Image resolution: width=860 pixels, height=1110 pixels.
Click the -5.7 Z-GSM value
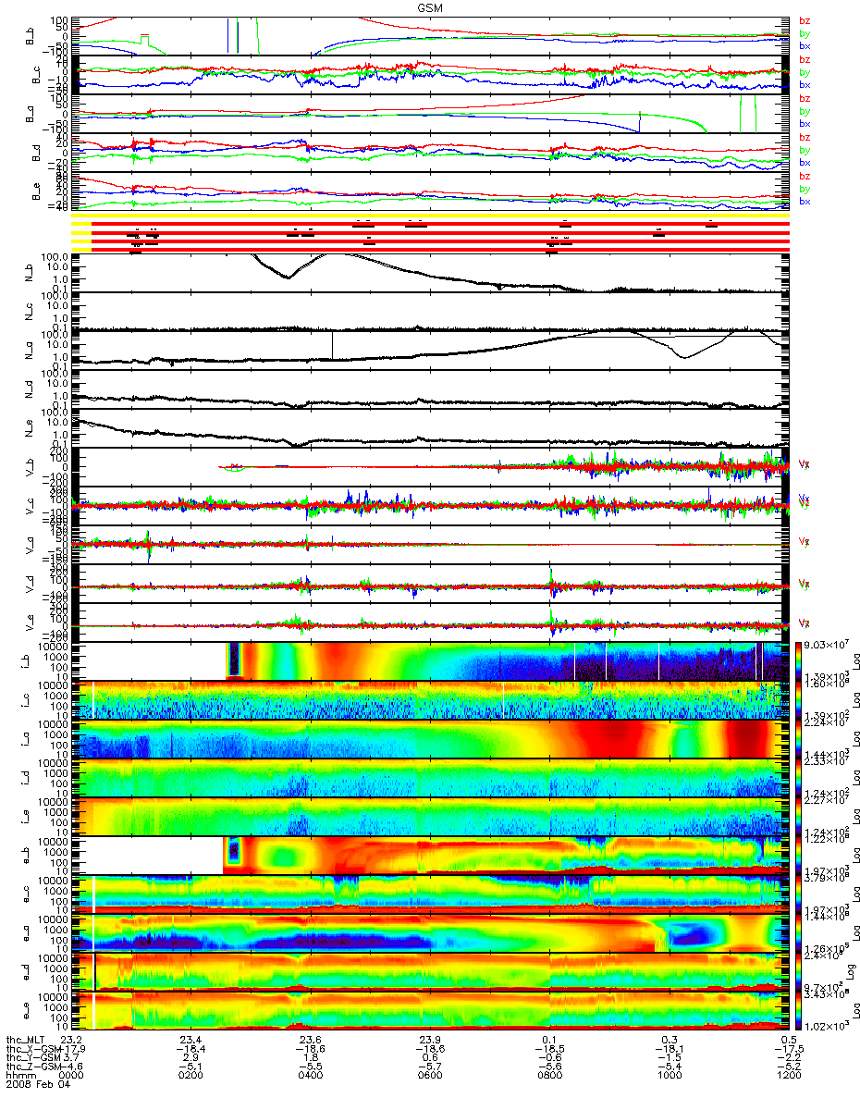[431, 1067]
